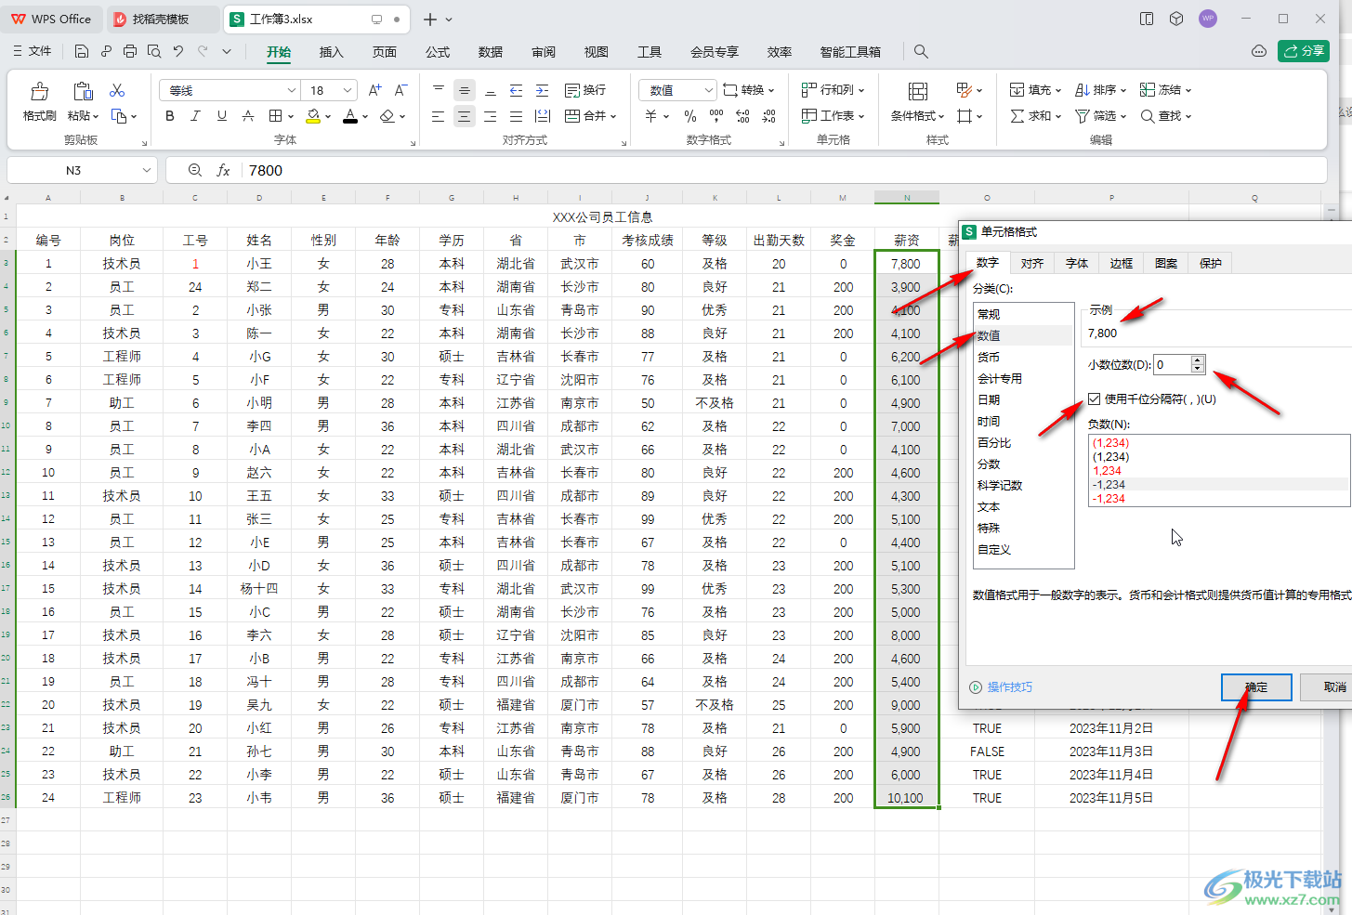This screenshot has height=915, width=1352.
Task: Switch to the 插入 ribbon tab
Action: point(332,52)
